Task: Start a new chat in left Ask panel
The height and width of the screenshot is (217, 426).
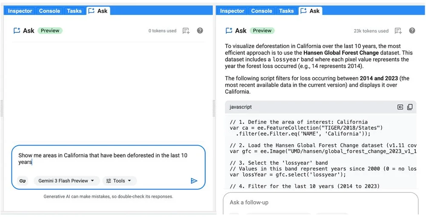Action: 186,31
